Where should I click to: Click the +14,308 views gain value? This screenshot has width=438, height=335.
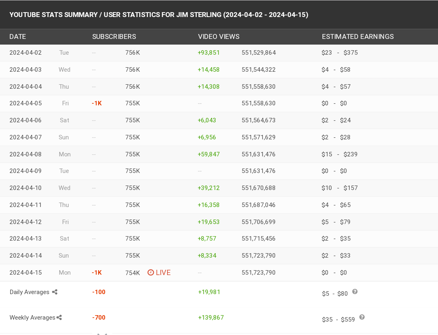point(209,87)
